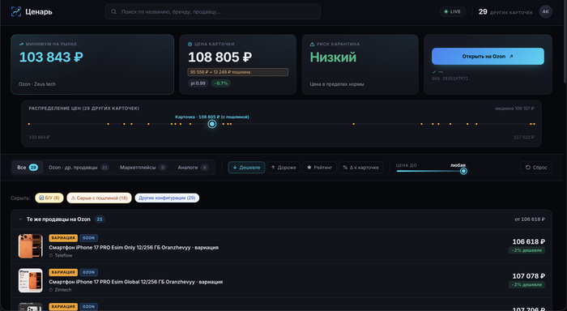Image resolution: width=567 pixels, height=311 pixels.
Task: Toggle the "Другие конфигурации (29)" chip
Action: coord(167,198)
